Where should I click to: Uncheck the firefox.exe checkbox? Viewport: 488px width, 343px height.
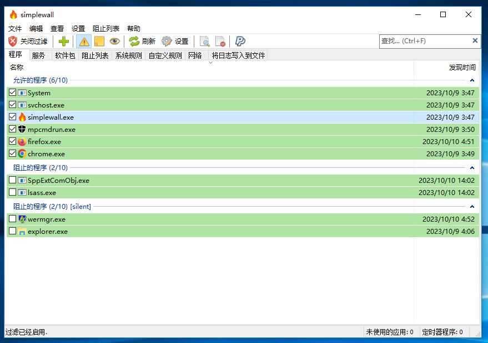[13, 141]
